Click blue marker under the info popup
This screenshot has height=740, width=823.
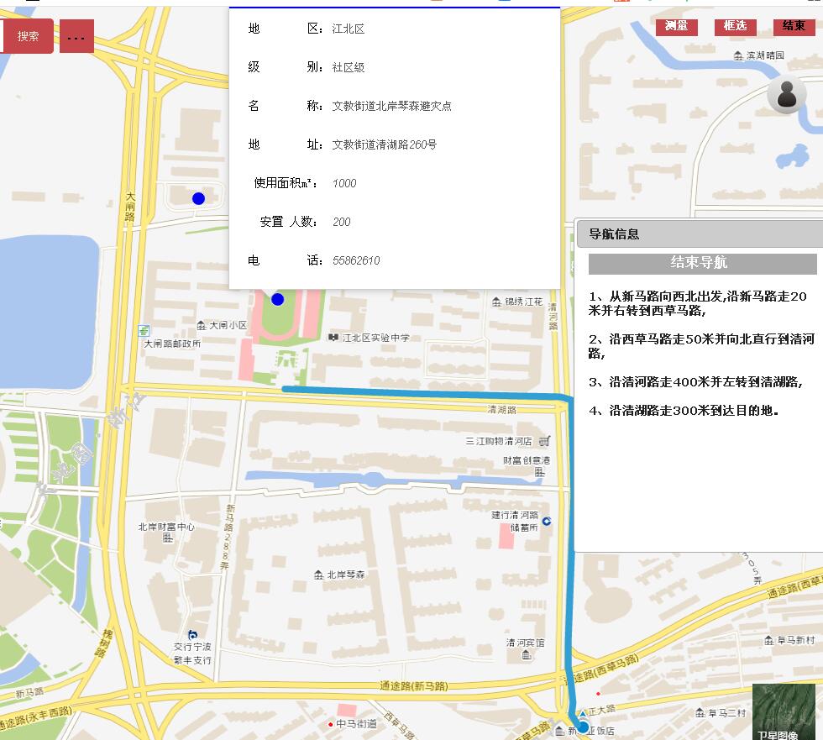tap(278, 299)
